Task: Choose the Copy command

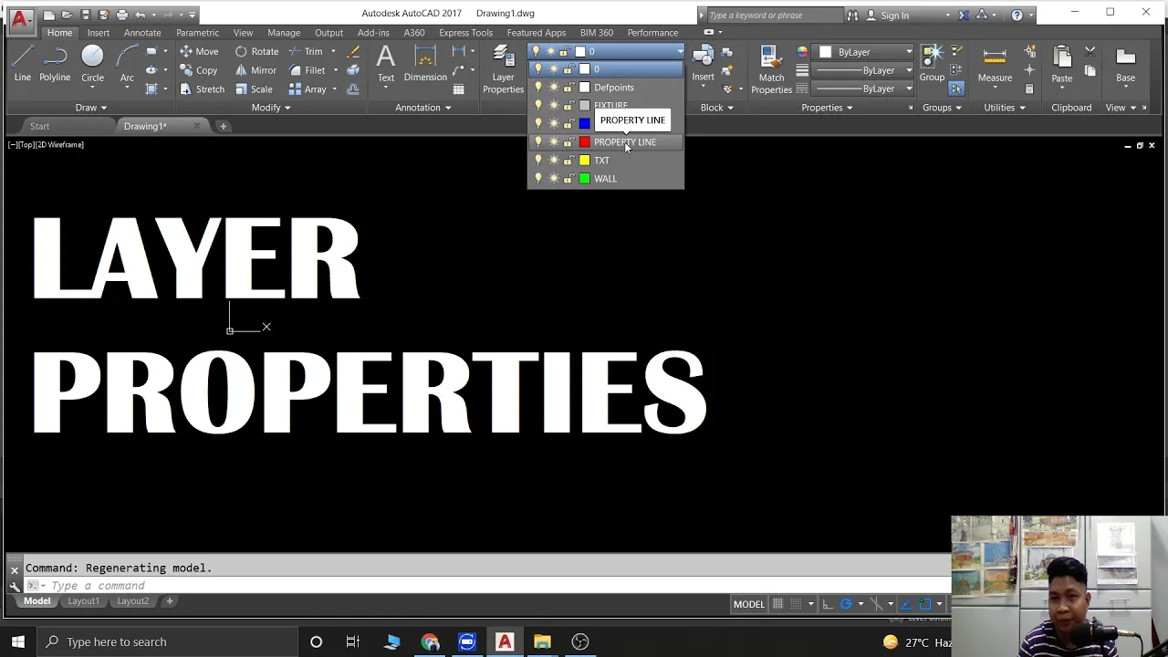Action: point(199,70)
